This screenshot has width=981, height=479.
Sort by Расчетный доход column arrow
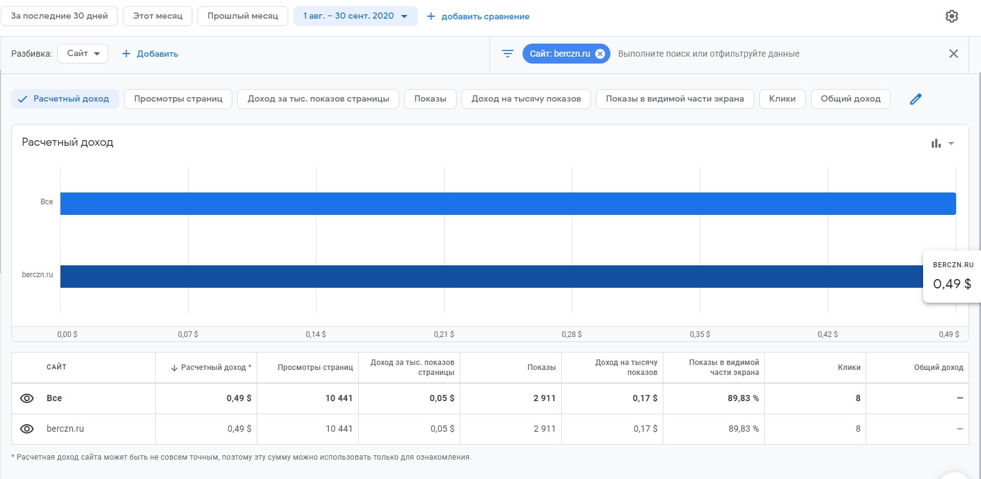174,368
